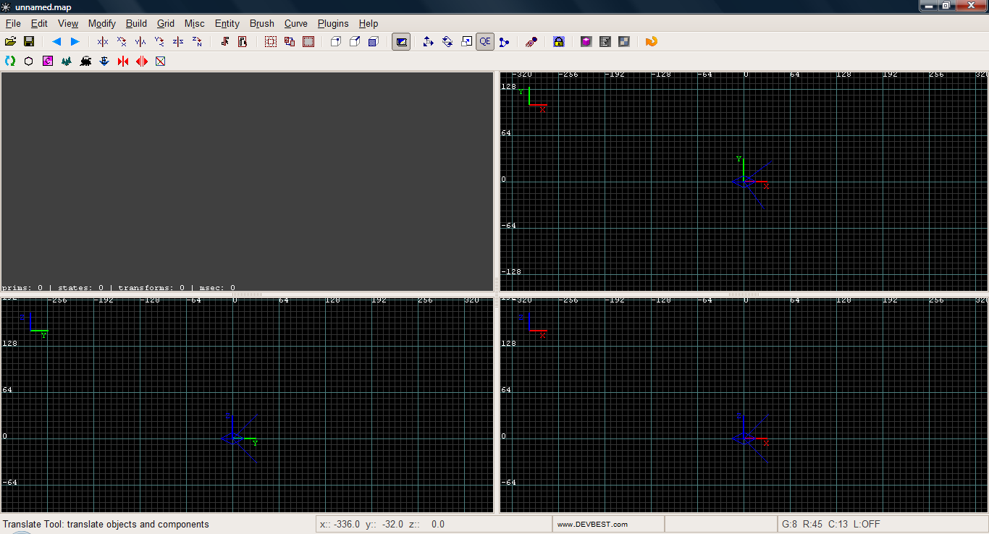The image size is (989, 534).
Task: Click the magenta C caulk icon
Action: 48,62
